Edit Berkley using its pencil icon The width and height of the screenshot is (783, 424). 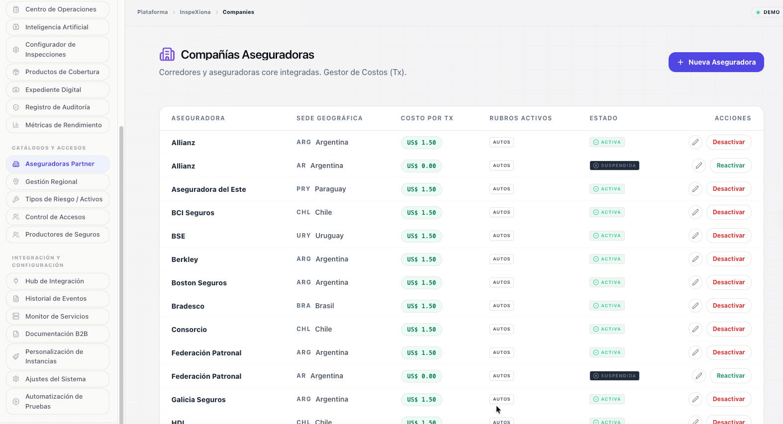coord(695,259)
